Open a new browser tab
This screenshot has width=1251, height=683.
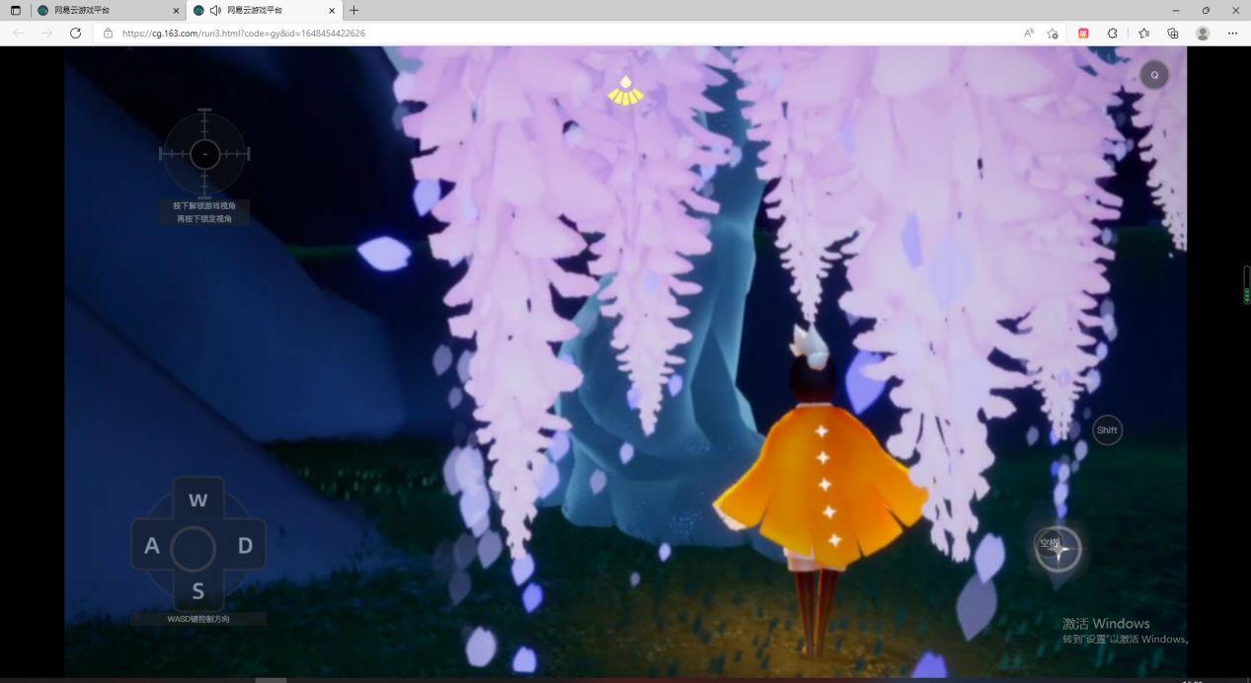(x=354, y=10)
